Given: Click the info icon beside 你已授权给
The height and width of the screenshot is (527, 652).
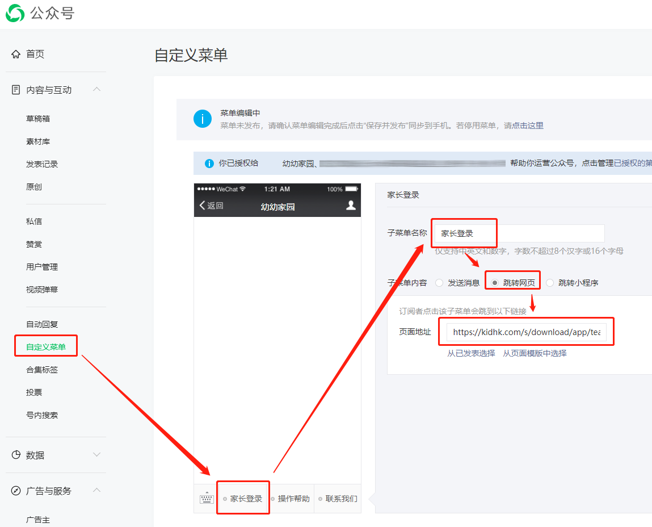Looking at the screenshot, I should coord(209,164).
